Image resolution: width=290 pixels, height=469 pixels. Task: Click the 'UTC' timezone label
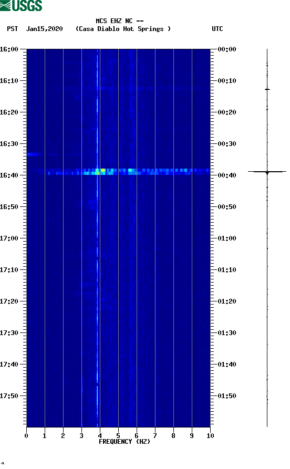(x=217, y=29)
